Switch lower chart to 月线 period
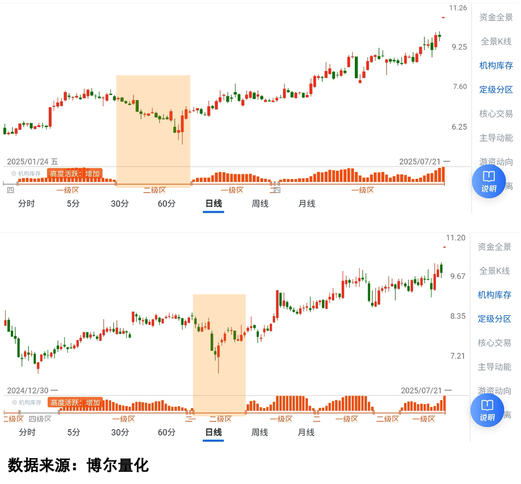 click(306, 432)
